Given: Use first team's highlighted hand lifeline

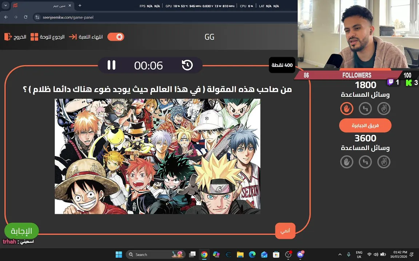Looking at the screenshot, I should coord(347,109).
